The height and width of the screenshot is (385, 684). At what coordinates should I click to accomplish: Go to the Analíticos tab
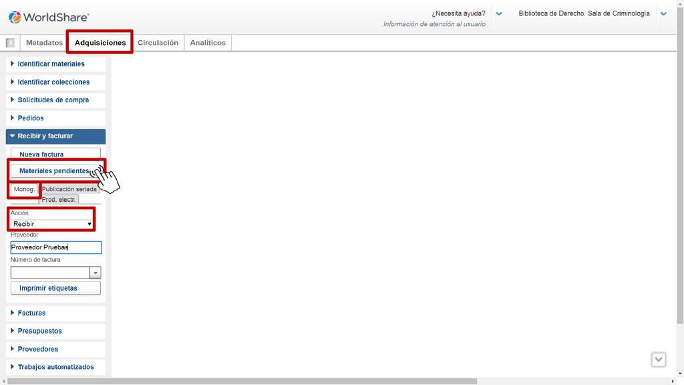pos(208,43)
